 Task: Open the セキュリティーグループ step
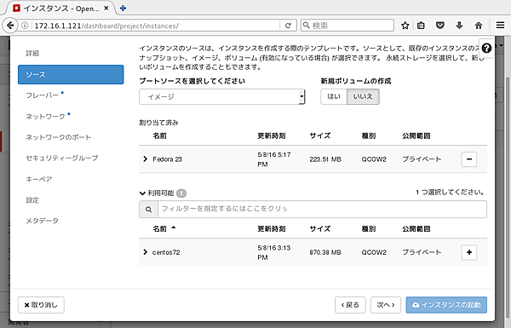pos(62,158)
